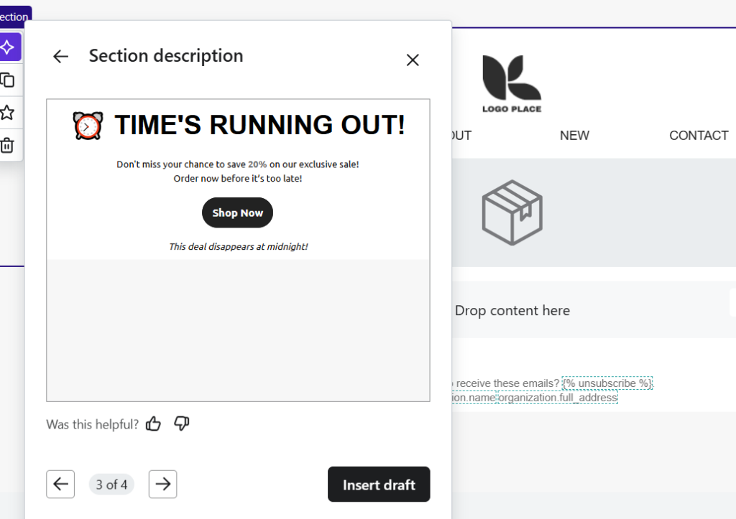Screen dimensions: 736x519
Task: Show previous draft with left arrow button
Action: [x=60, y=484]
